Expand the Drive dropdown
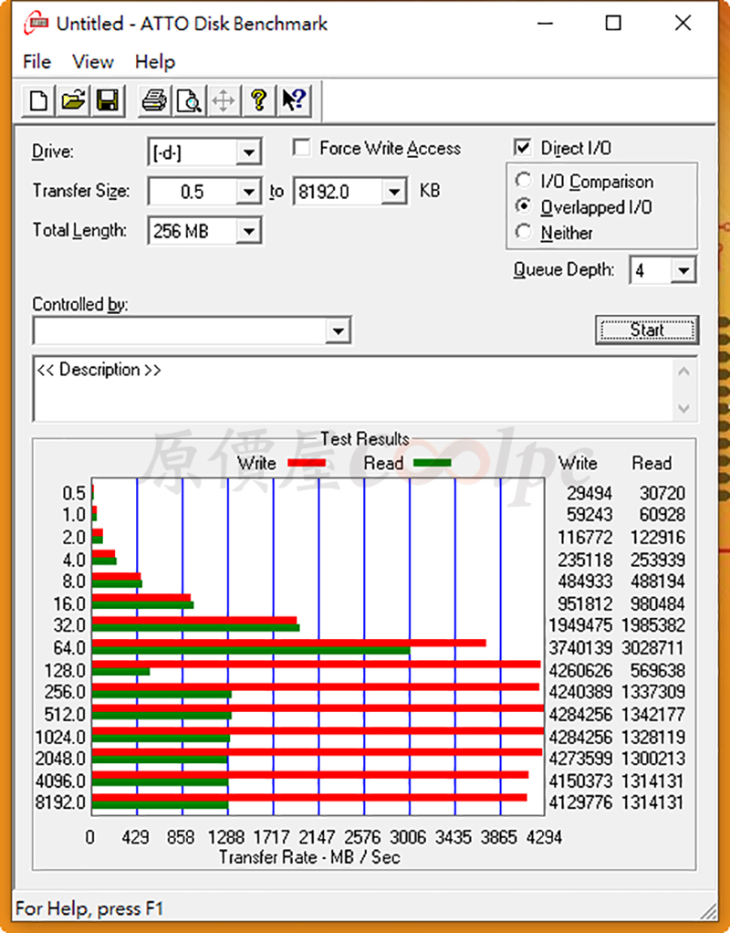730x933 pixels. [x=248, y=153]
